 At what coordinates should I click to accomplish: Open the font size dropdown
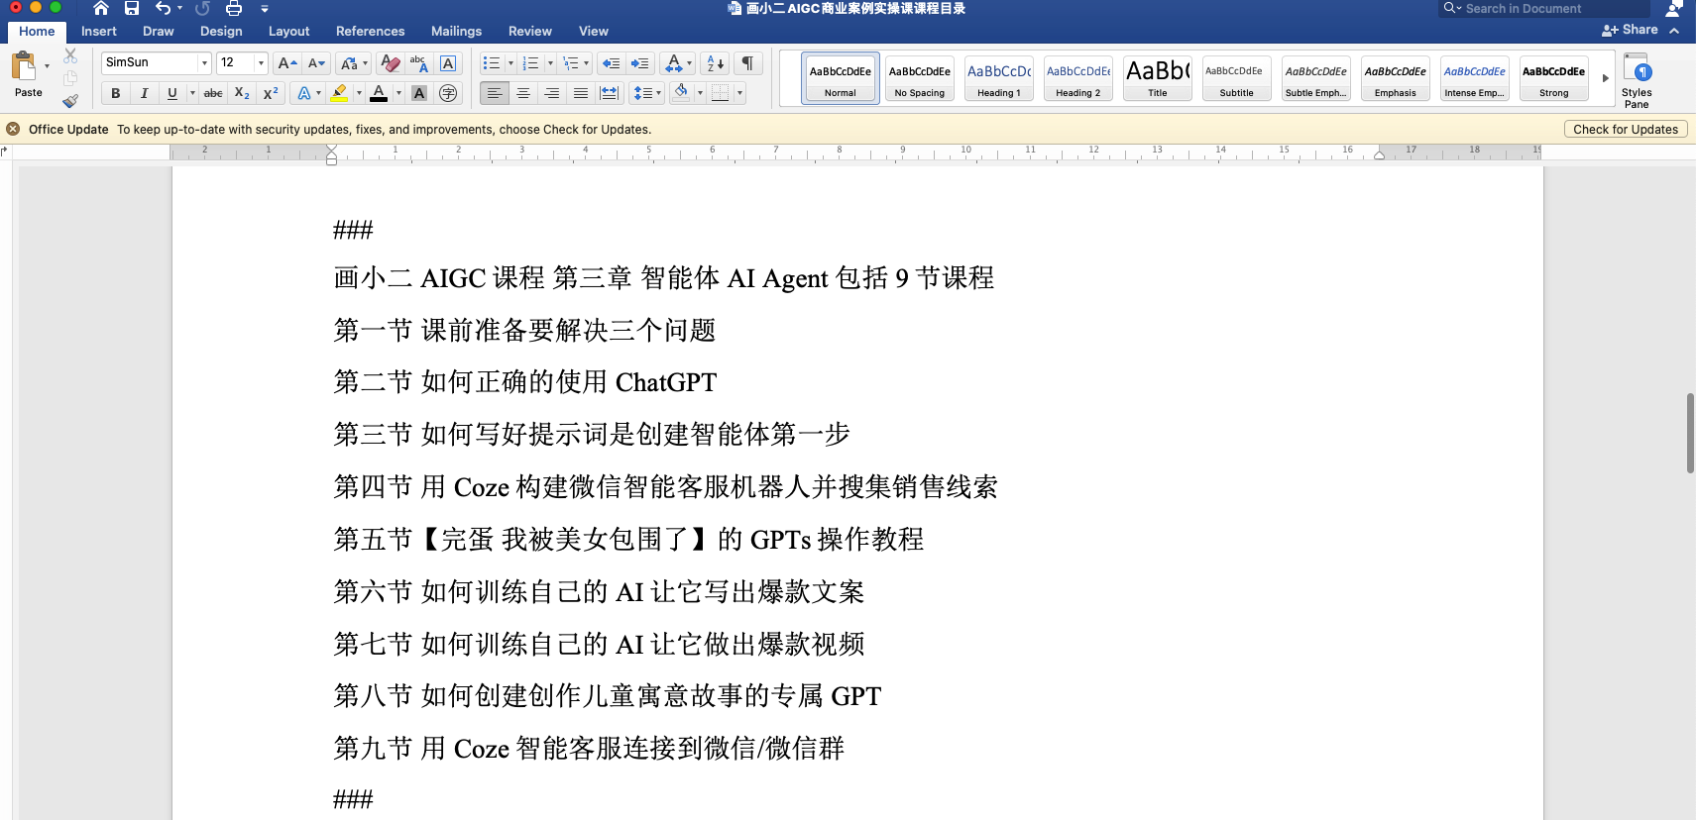(x=261, y=62)
